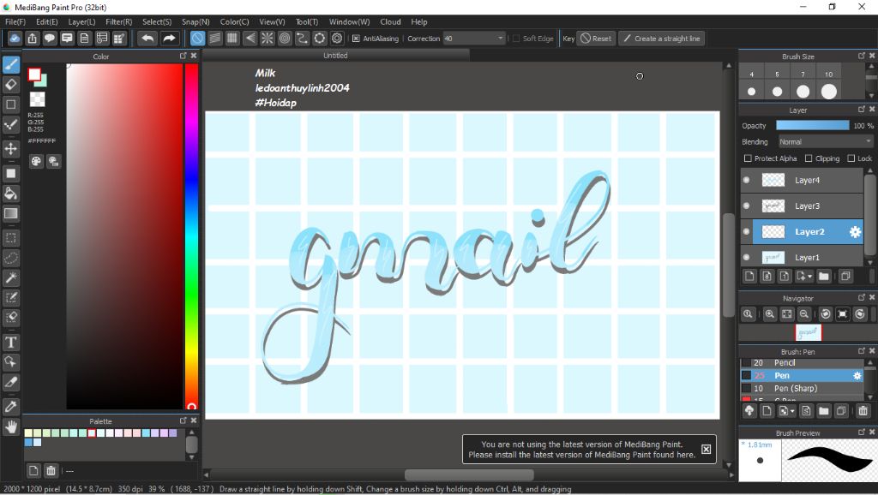
Task: Select the Brush tool in left toolbar
Action: coord(10,64)
